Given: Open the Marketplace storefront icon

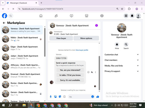Looking at the screenshot, I should tap(87, 16).
